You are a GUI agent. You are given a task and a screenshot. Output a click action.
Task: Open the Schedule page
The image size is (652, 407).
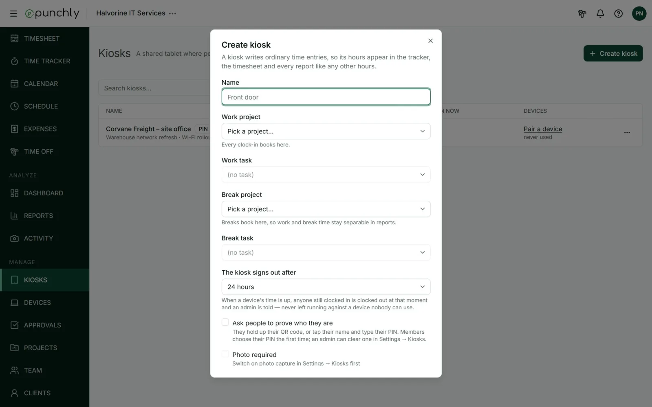[44, 106]
